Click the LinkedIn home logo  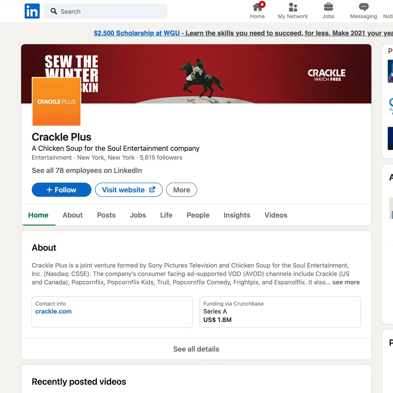[x=32, y=11]
